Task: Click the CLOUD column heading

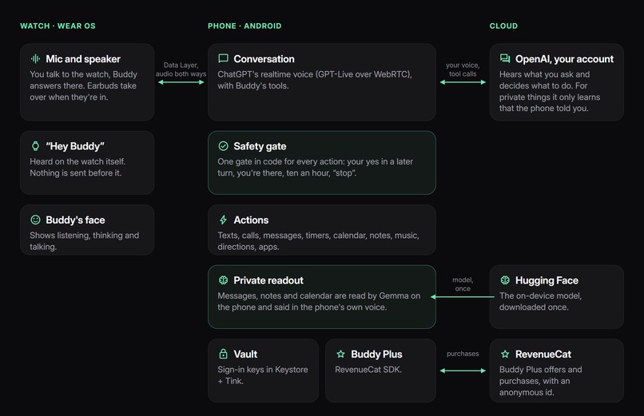Action: click(x=503, y=26)
